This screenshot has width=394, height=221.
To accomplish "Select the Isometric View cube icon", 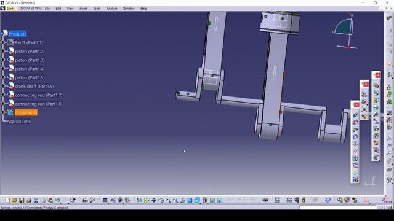I will [x=197, y=200].
